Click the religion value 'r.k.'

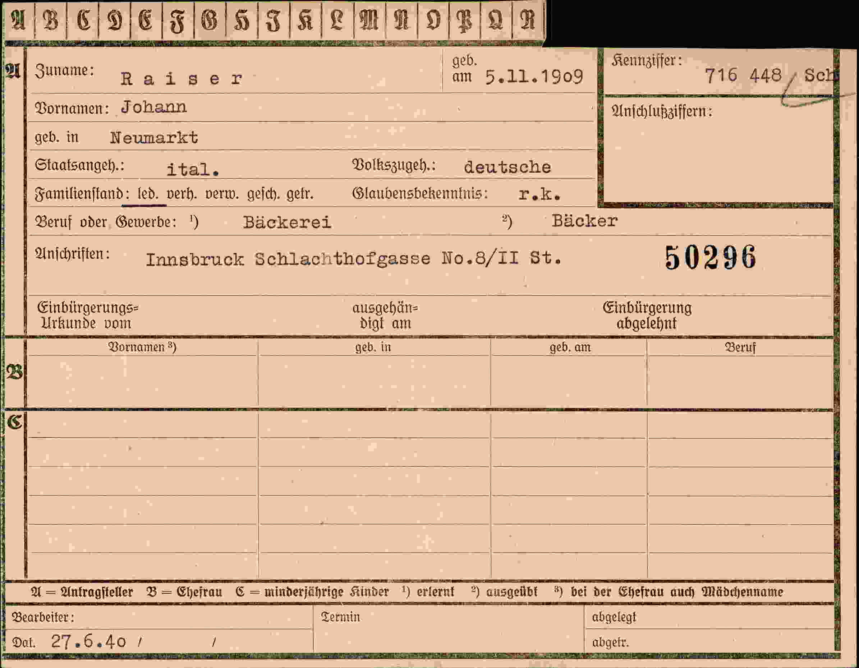coord(539,194)
